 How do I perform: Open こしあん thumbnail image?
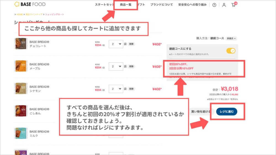(21, 111)
